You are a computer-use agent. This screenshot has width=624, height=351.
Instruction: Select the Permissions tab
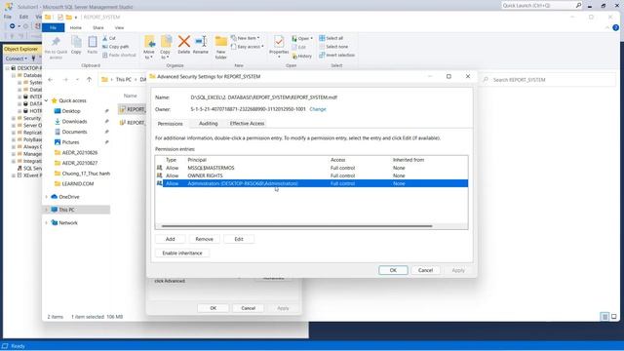[x=170, y=124]
